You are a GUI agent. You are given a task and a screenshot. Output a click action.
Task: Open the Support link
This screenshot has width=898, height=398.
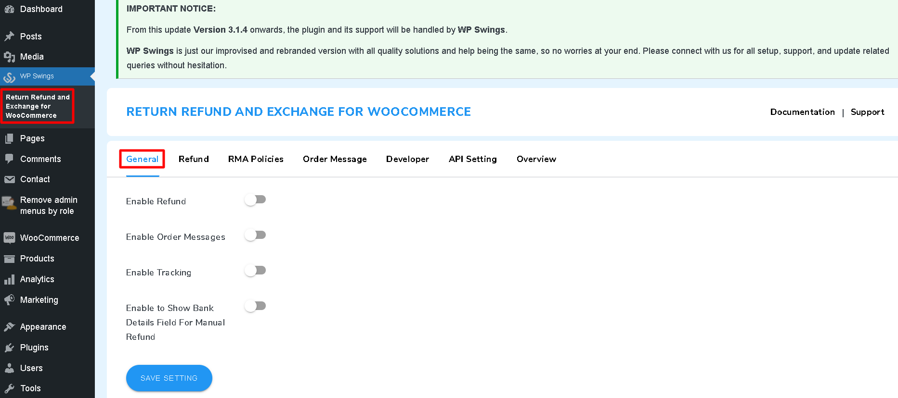pos(868,112)
